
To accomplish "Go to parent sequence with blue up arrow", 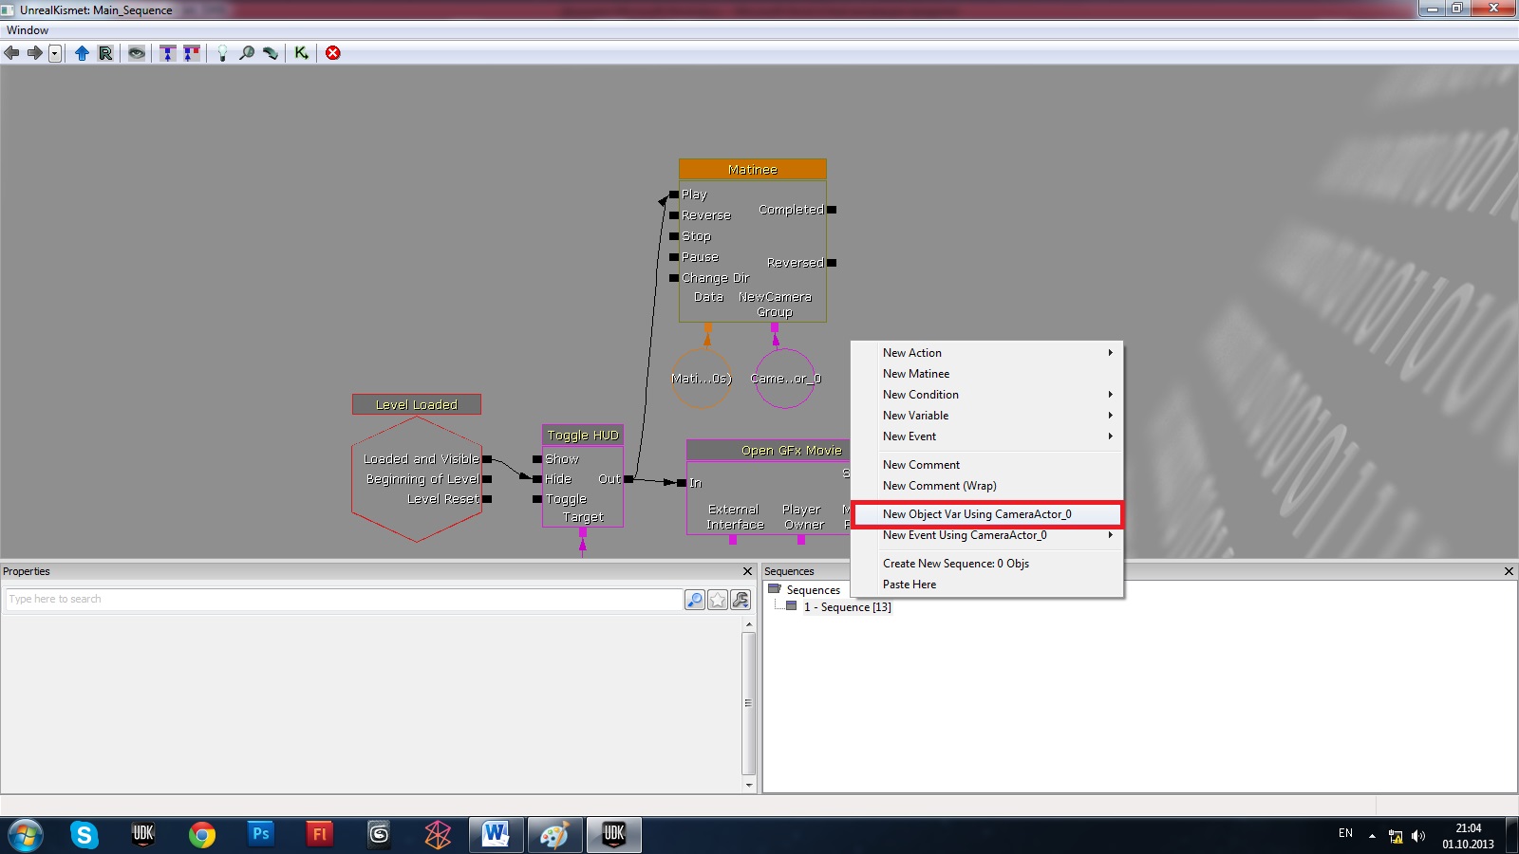I will click(82, 53).
